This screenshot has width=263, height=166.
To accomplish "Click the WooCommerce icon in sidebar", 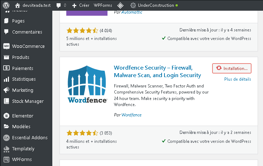I will [6, 46].
